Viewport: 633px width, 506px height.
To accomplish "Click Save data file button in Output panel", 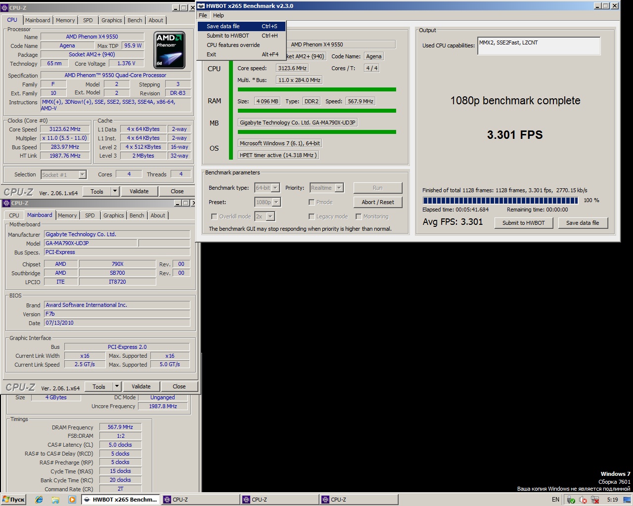I will click(583, 223).
